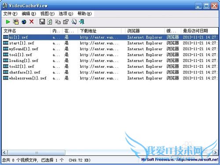This screenshot has height=165, width=220.
Task: Select the chatface[1].swf file name
Action: [x=25, y=72]
